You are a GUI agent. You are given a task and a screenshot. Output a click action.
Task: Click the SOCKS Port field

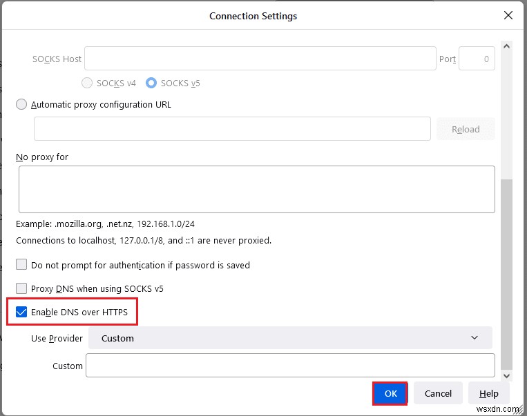pos(477,59)
